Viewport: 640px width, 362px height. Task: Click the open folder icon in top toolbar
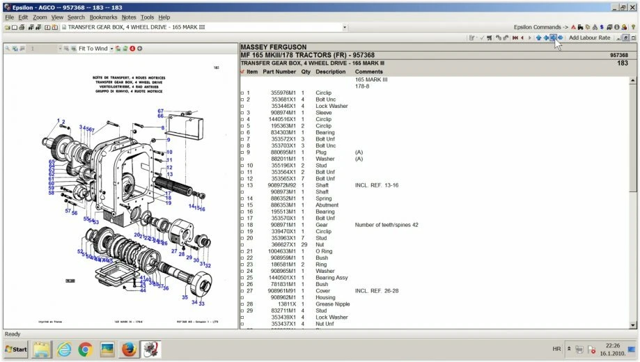point(8,27)
